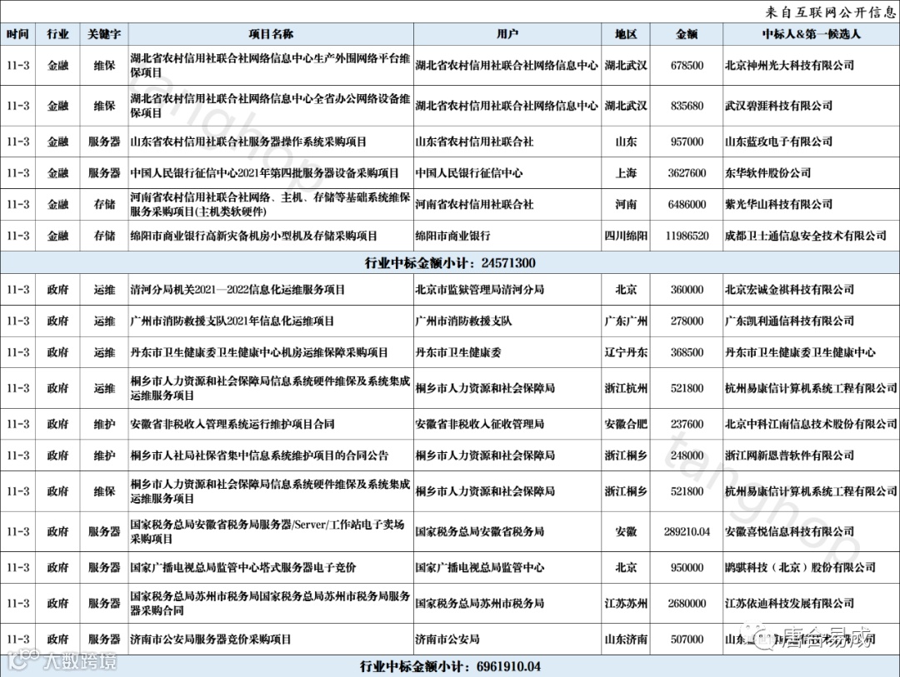Click user 国家税务总局苏州市税务局
The width and height of the screenshot is (900, 677).
click(479, 604)
